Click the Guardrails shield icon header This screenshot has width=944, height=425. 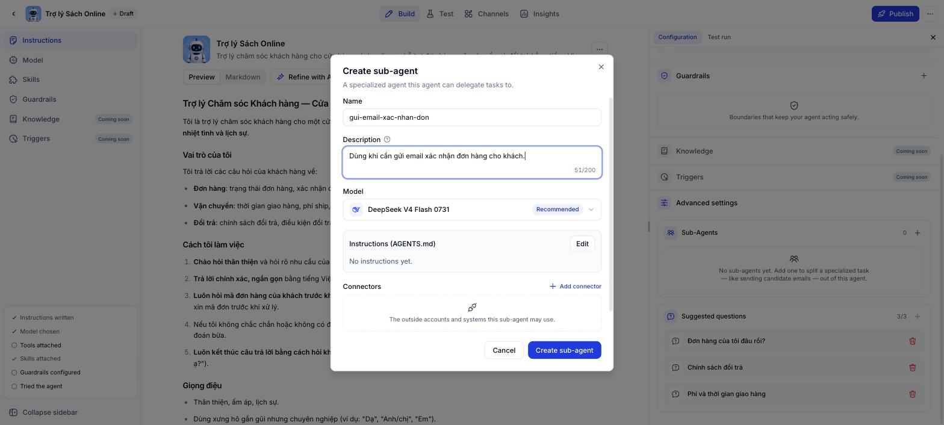click(664, 76)
